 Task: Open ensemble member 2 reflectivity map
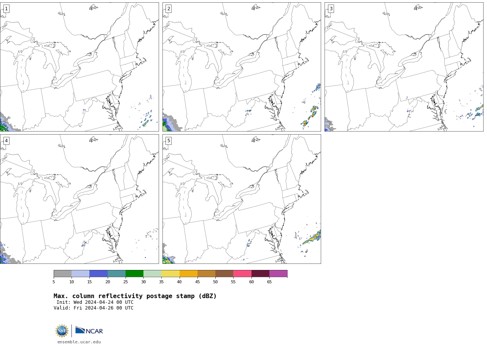[242, 67]
